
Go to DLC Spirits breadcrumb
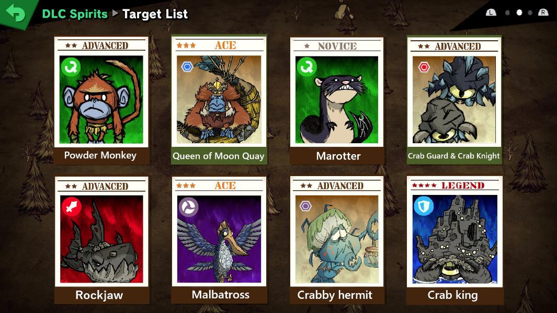point(75,14)
